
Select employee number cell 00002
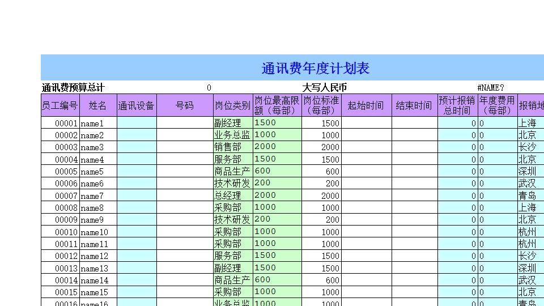(61, 135)
